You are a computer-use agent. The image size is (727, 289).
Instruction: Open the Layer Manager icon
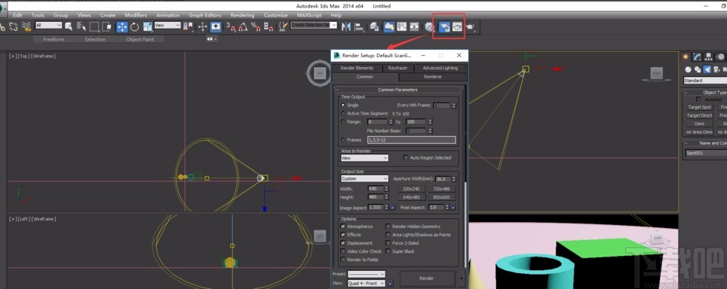374,27
